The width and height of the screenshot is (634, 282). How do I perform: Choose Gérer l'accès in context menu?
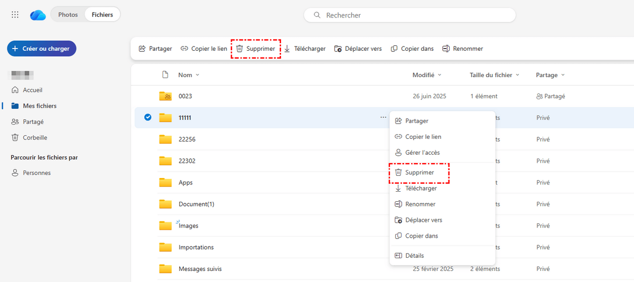(422, 153)
